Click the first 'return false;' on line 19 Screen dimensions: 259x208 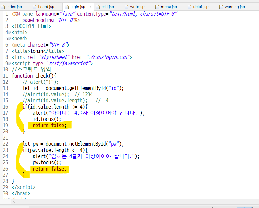[50, 125]
